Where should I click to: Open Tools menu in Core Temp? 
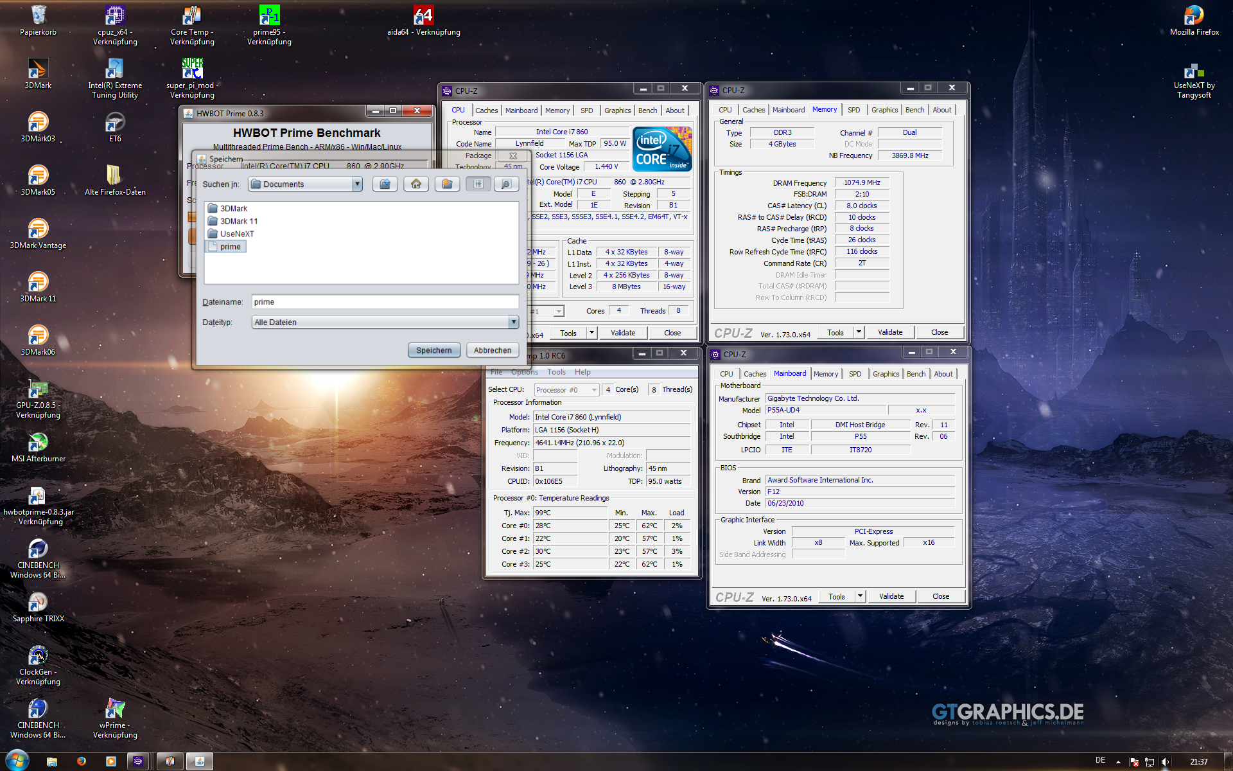point(556,372)
